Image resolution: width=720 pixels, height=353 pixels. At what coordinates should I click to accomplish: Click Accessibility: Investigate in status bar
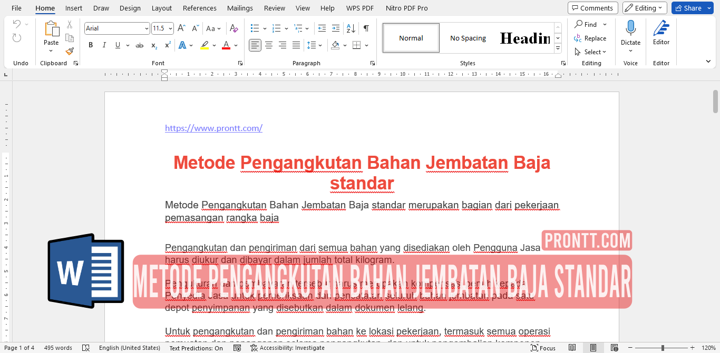click(288, 348)
